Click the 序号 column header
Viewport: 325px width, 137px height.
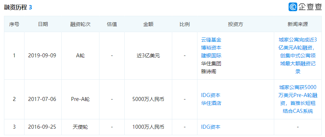pos(14,24)
